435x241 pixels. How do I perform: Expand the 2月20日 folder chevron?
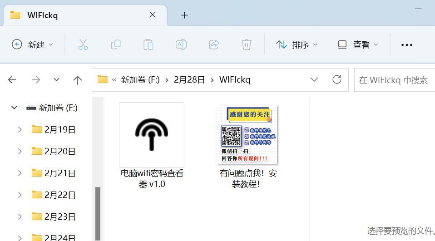[x=20, y=151]
